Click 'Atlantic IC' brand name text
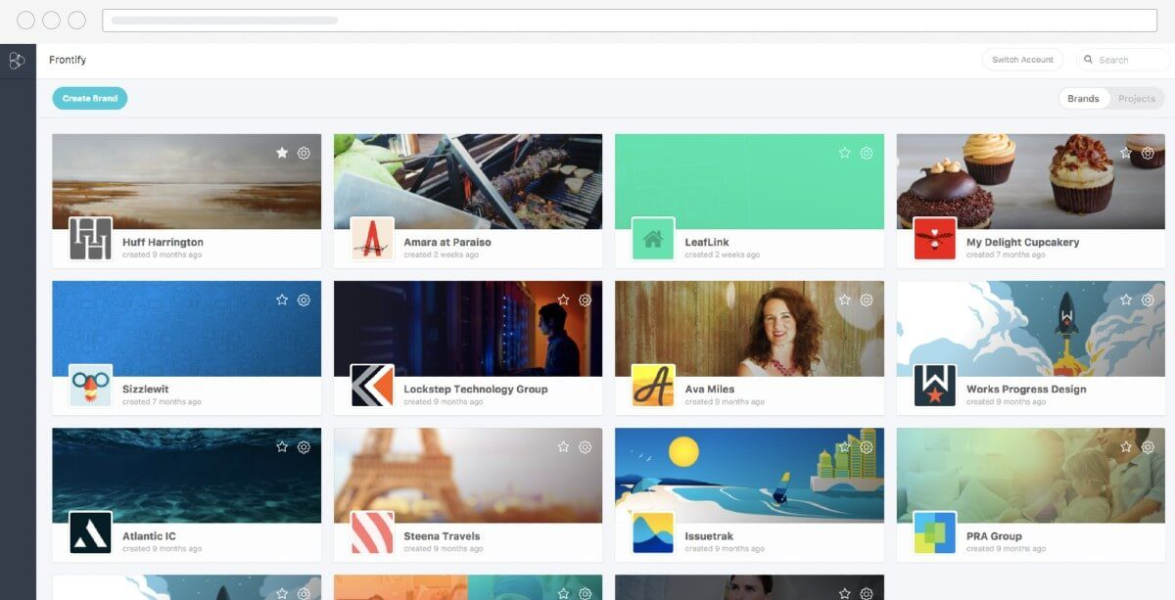The height and width of the screenshot is (600, 1175). click(149, 535)
